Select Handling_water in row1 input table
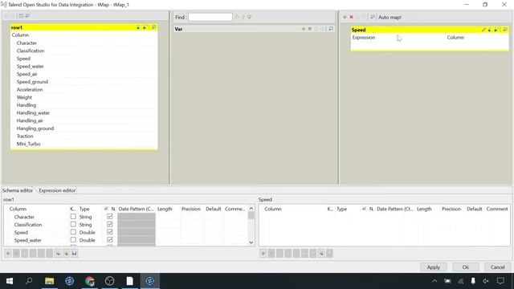The image size is (514, 289). click(x=33, y=112)
